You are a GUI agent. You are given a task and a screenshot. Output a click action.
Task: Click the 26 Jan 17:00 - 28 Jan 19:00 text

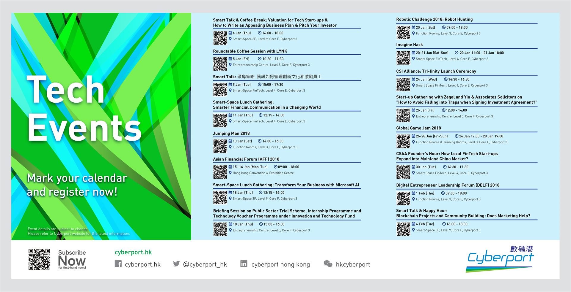click(481, 136)
